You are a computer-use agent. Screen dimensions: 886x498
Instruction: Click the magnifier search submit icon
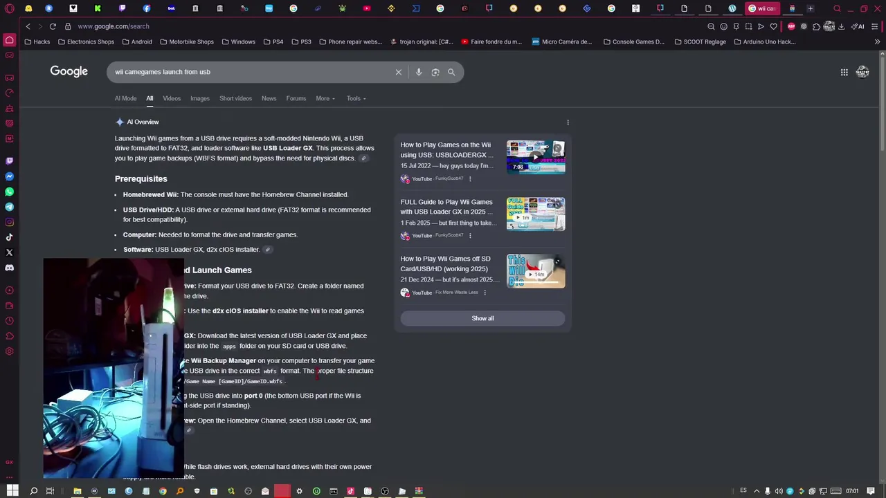pyautogui.click(x=451, y=72)
